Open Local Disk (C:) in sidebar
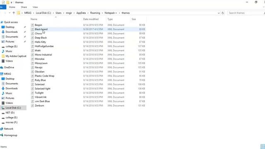Viewport: 265px width, 149px height. 13,108
